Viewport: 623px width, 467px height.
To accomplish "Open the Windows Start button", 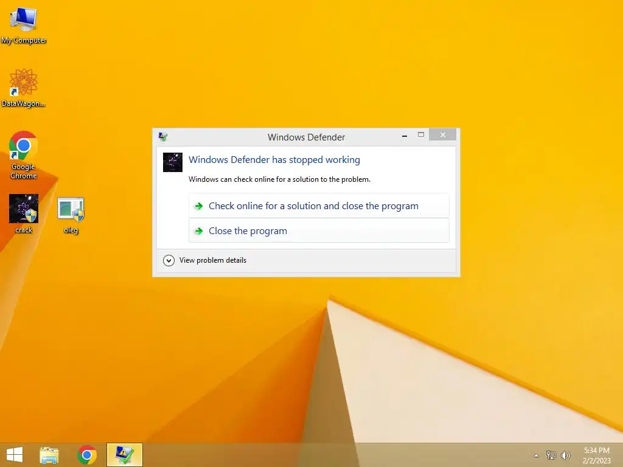I will coord(15,455).
